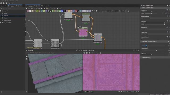Screen dimensions: 170x95
Task: Collapse the Base Parameters section
Action: (x=141, y=8)
